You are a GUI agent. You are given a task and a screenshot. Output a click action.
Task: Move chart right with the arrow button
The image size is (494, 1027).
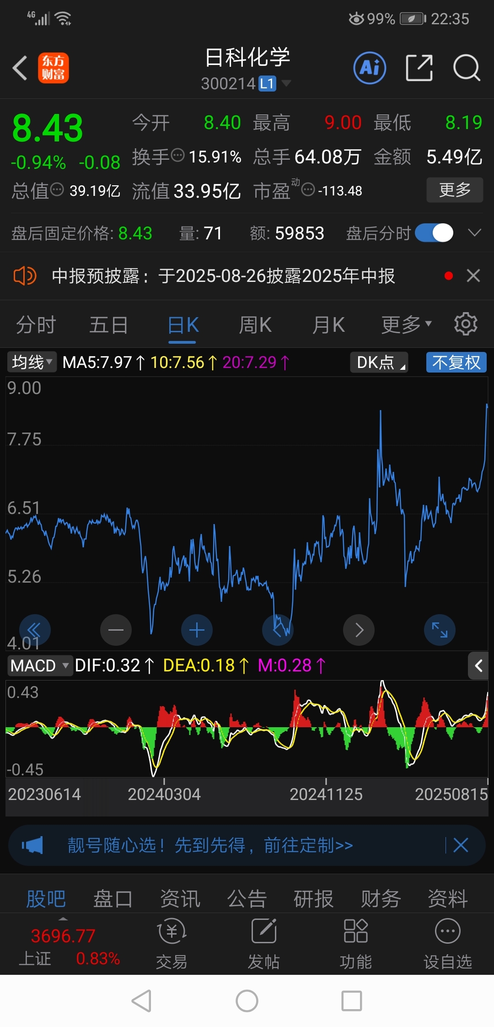click(359, 630)
